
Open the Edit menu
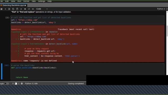click(x=7, y=1)
